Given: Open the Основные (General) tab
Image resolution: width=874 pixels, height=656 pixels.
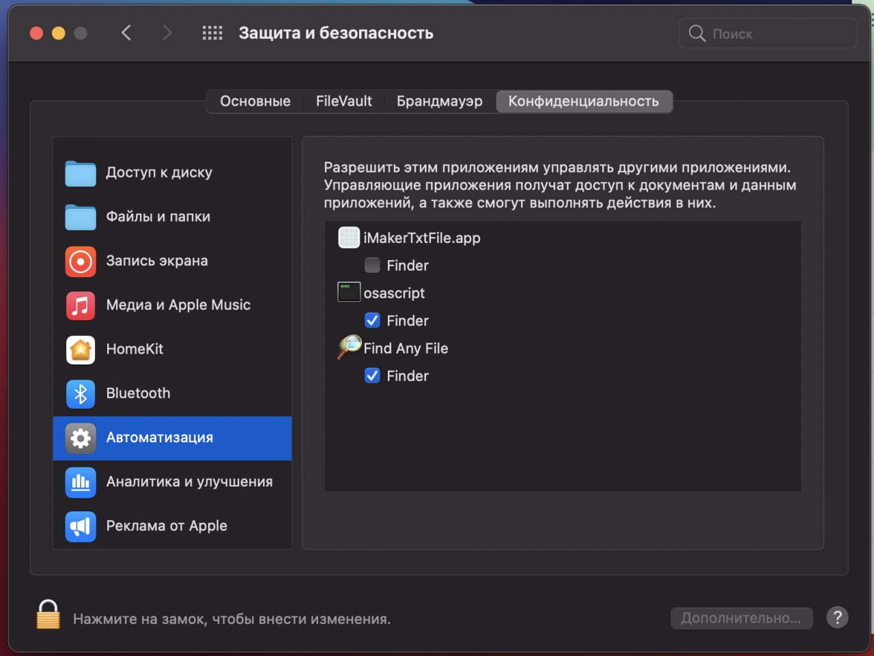Looking at the screenshot, I should click(255, 101).
